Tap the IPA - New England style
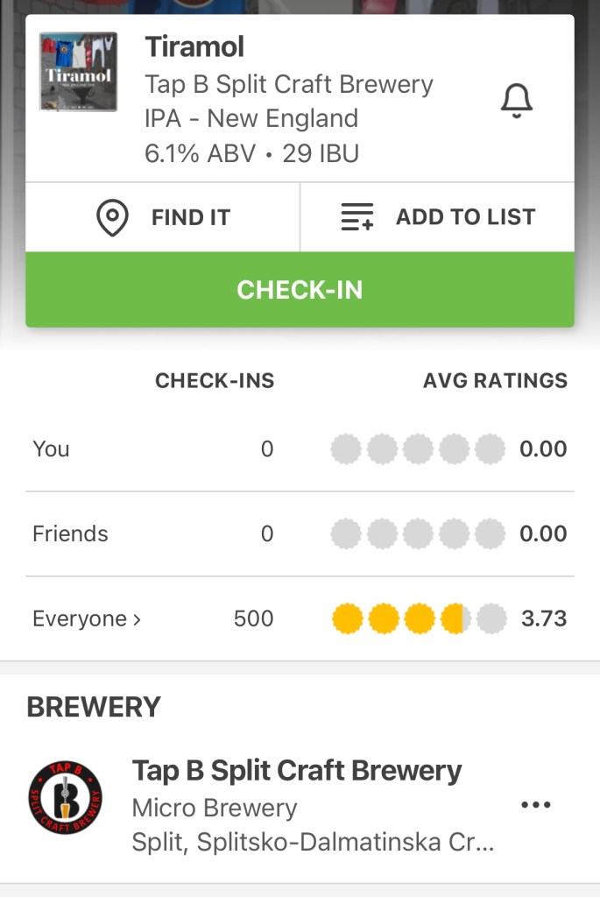Image resolution: width=600 pixels, height=897 pixels. pyautogui.click(x=251, y=118)
